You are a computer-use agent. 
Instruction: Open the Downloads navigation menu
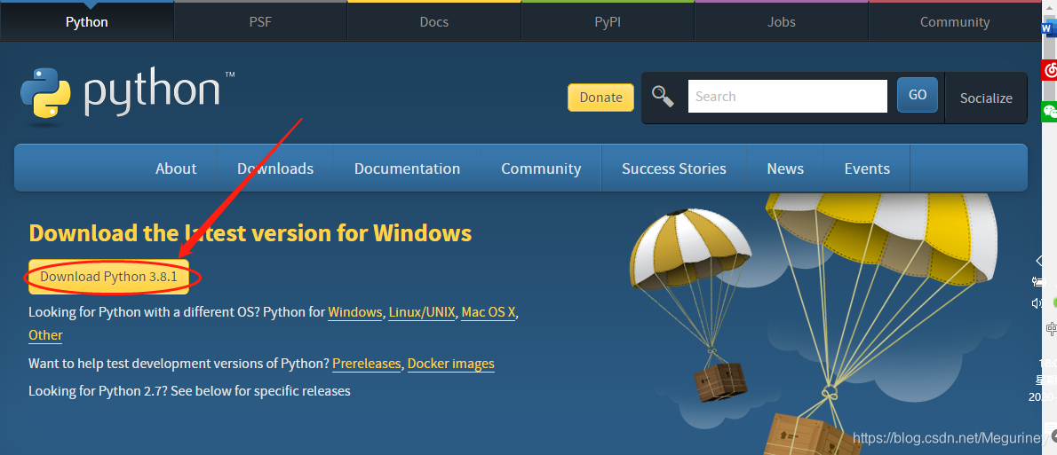275,169
